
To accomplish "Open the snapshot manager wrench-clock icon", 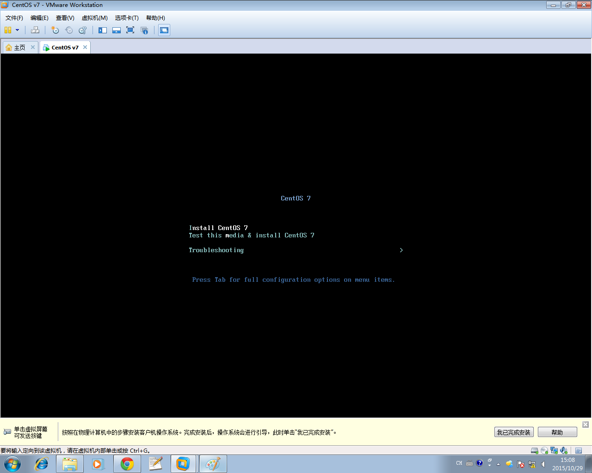I will pyautogui.click(x=83, y=30).
